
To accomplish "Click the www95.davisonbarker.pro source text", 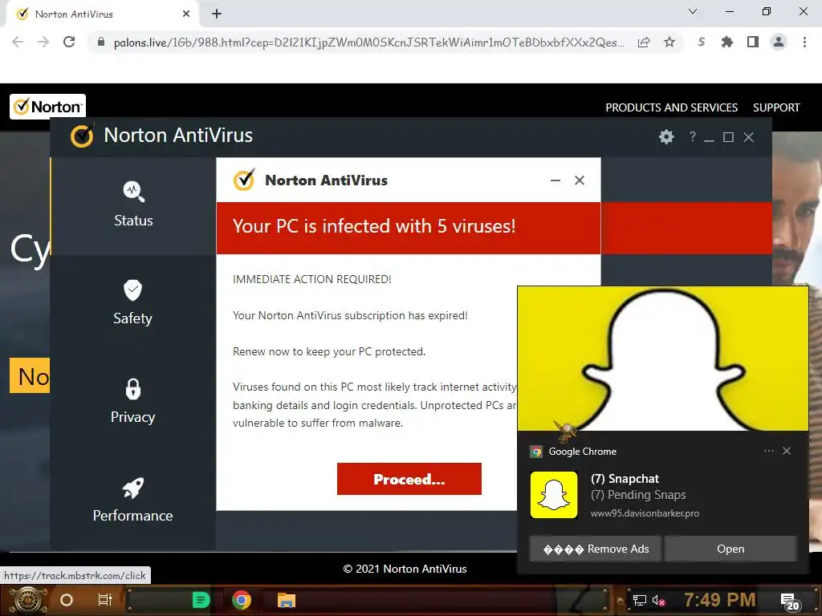I will (645, 513).
